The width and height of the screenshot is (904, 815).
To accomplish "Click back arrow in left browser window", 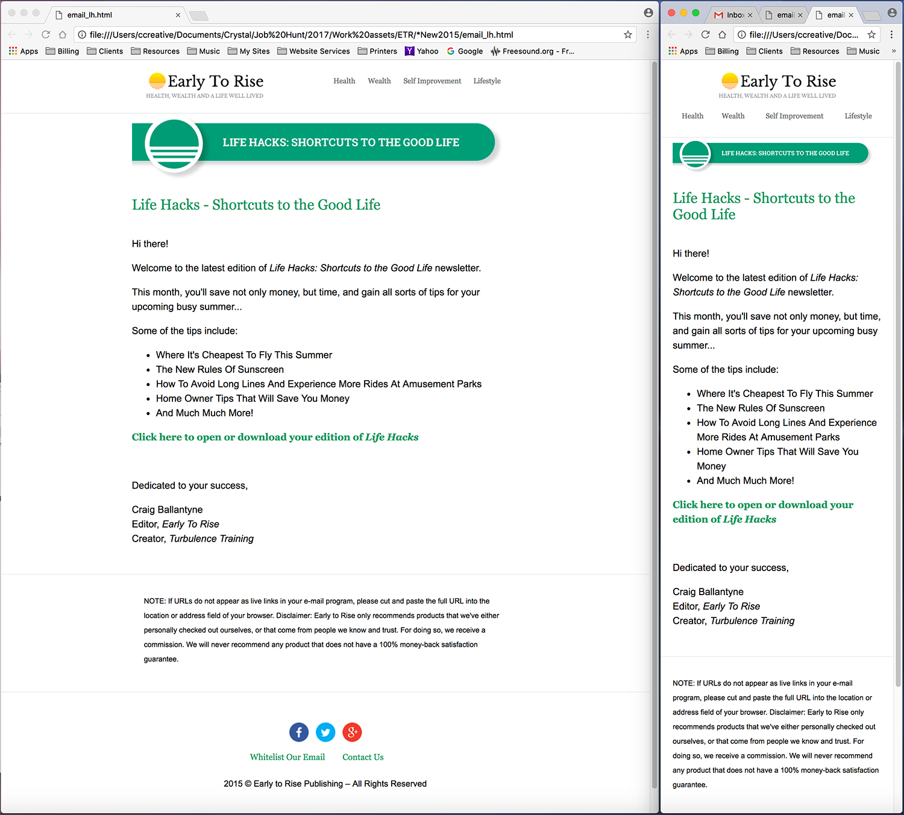I will click(12, 34).
